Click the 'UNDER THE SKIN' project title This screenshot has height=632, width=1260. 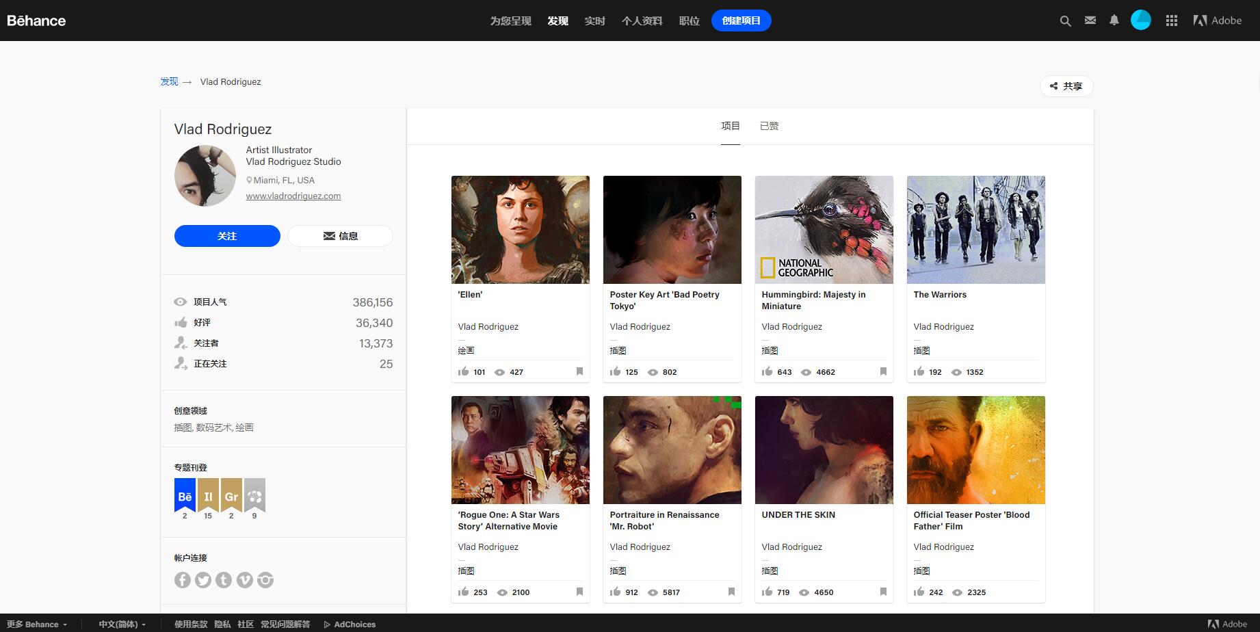[798, 515]
